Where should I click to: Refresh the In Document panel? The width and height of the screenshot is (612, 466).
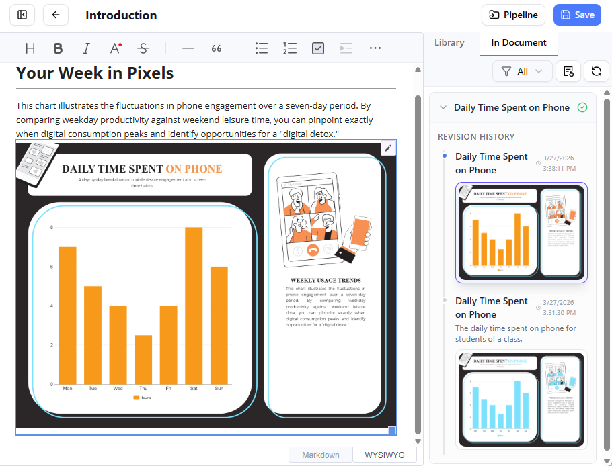597,71
